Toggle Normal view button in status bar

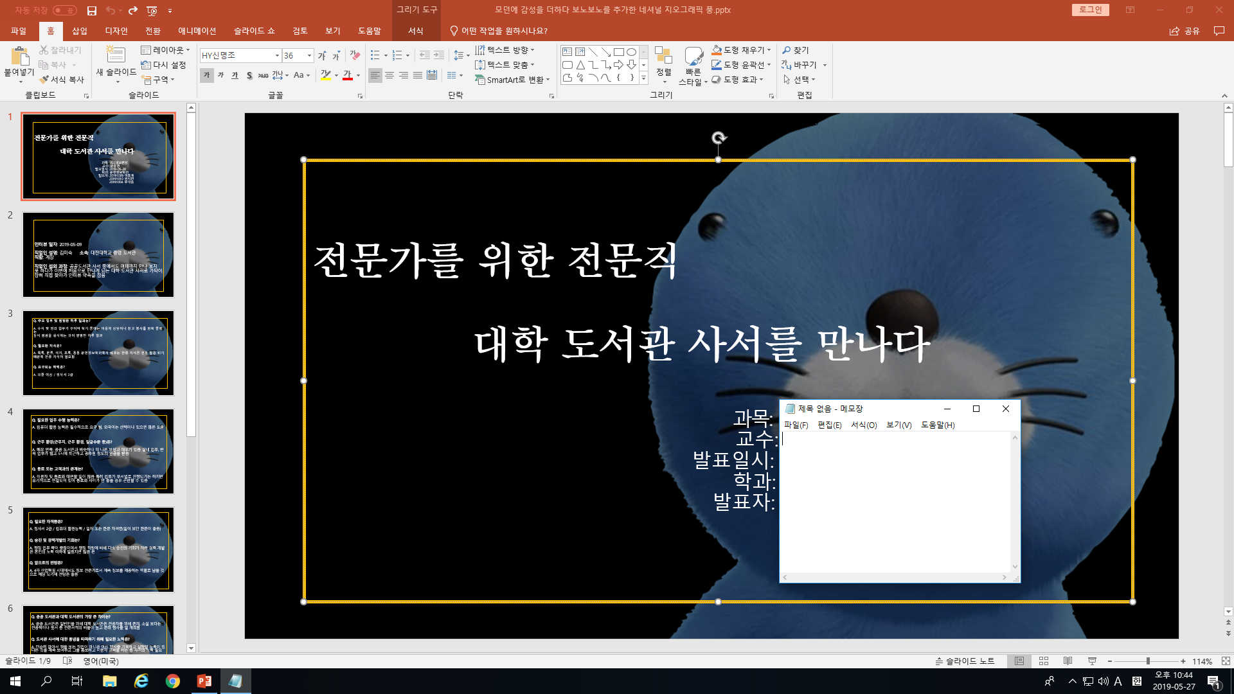coord(1019,661)
